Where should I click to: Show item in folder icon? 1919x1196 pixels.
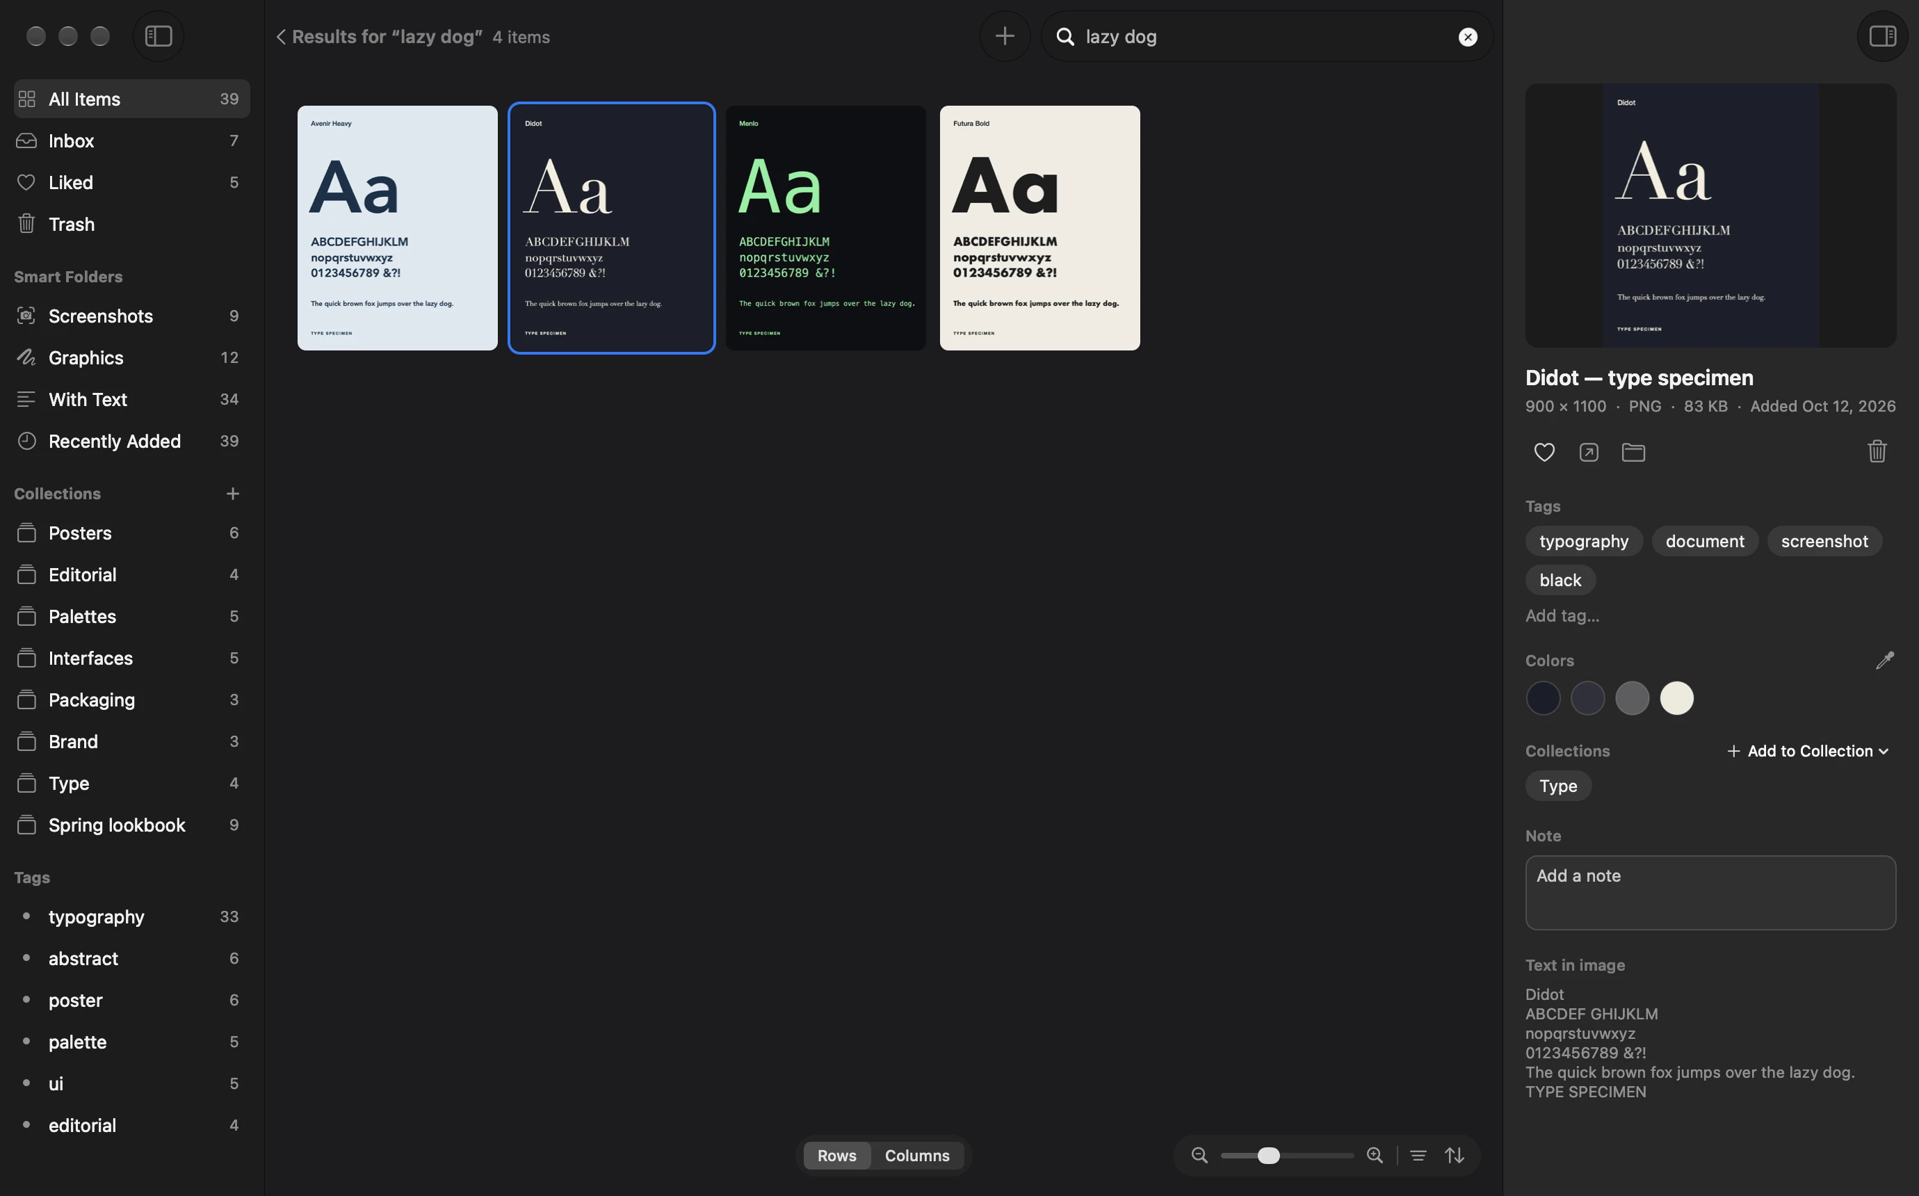coord(1633,452)
